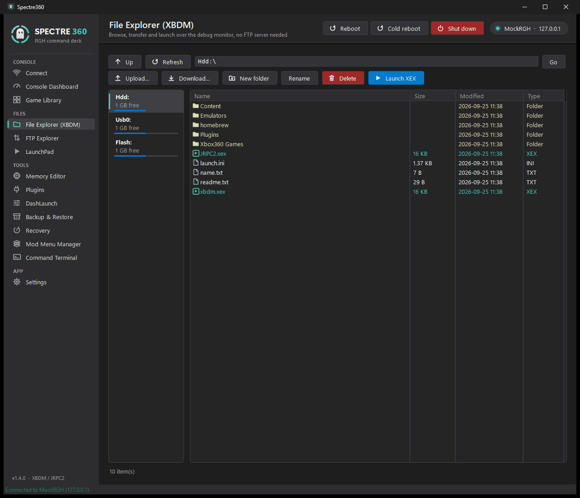Click the Mod Menu Manager layers icon
Image resolution: width=580 pixels, height=498 pixels.
point(17,244)
